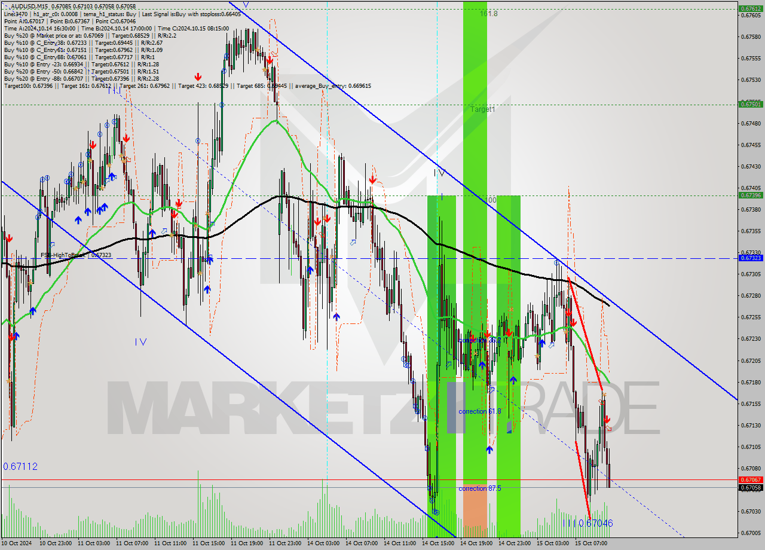Click the Time A/B/C header line
The width and height of the screenshot is (765, 550).
(116, 28)
